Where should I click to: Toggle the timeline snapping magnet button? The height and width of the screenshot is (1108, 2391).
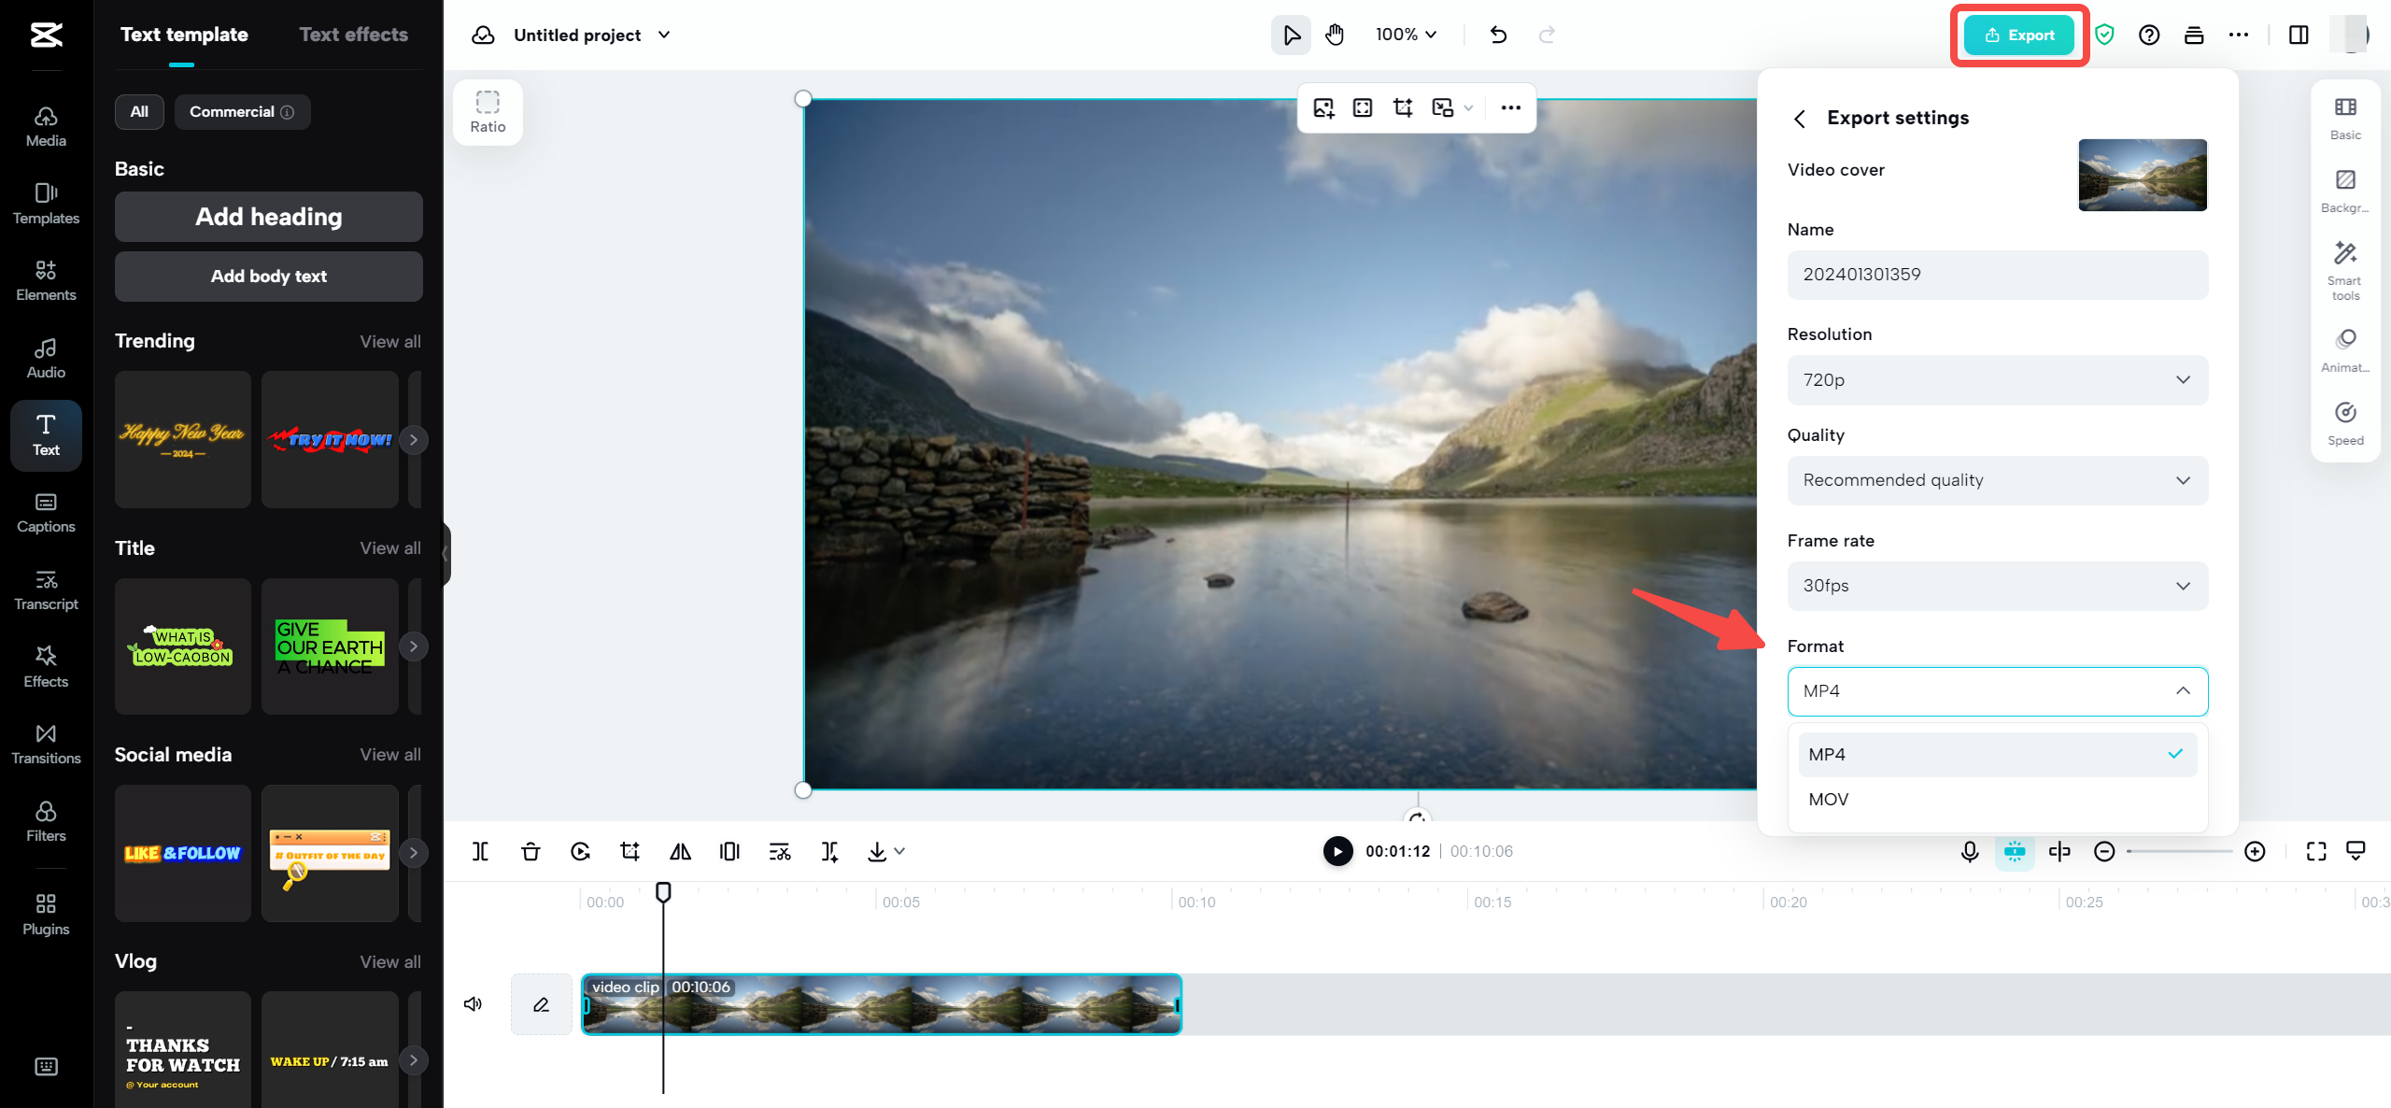coord(2014,851)
